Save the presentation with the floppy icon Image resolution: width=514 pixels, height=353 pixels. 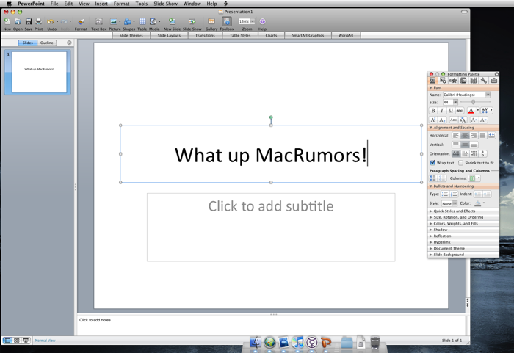click(x=29, y=21)
